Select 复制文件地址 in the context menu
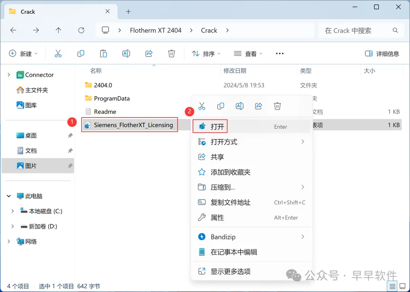 pyautogui.click(x=251, y=202)
